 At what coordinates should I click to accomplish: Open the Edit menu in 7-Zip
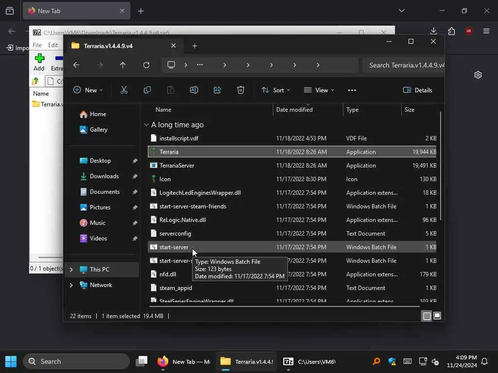pos(53,45)
